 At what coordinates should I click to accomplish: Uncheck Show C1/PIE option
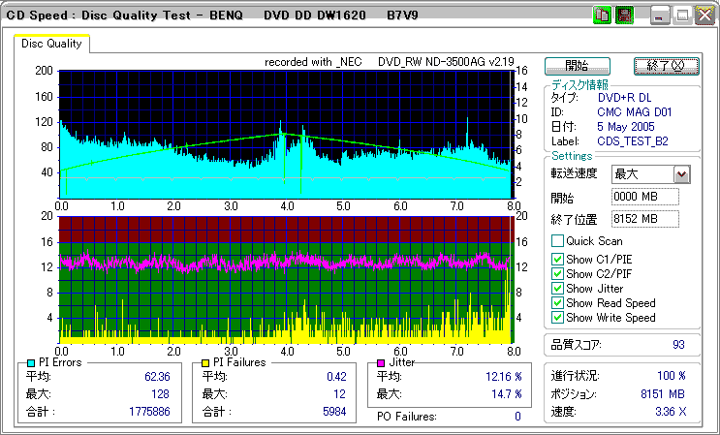pos(557,259)
